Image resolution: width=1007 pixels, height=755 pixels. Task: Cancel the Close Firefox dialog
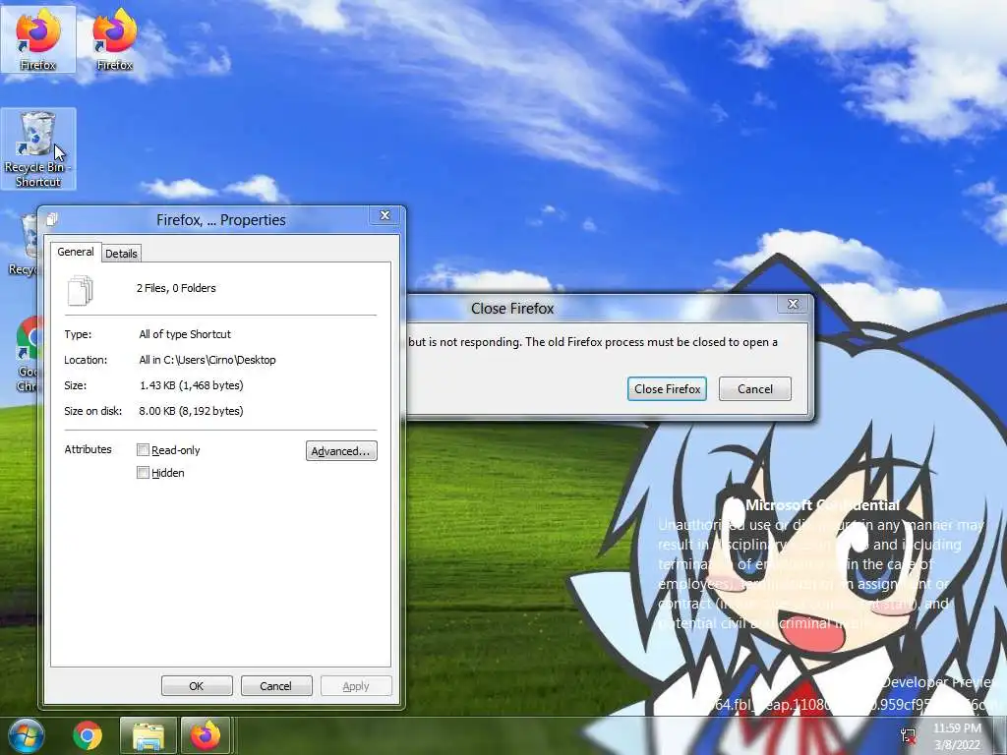point(755,389)
